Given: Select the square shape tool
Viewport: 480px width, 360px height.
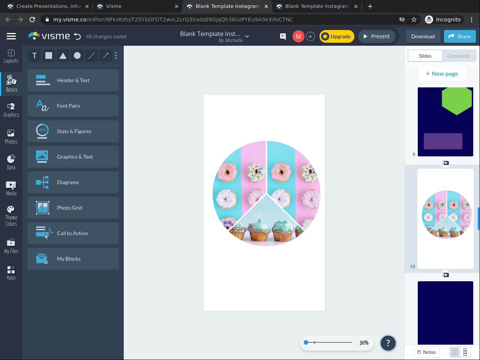Looking at the screenshot, I should [49, 55].
